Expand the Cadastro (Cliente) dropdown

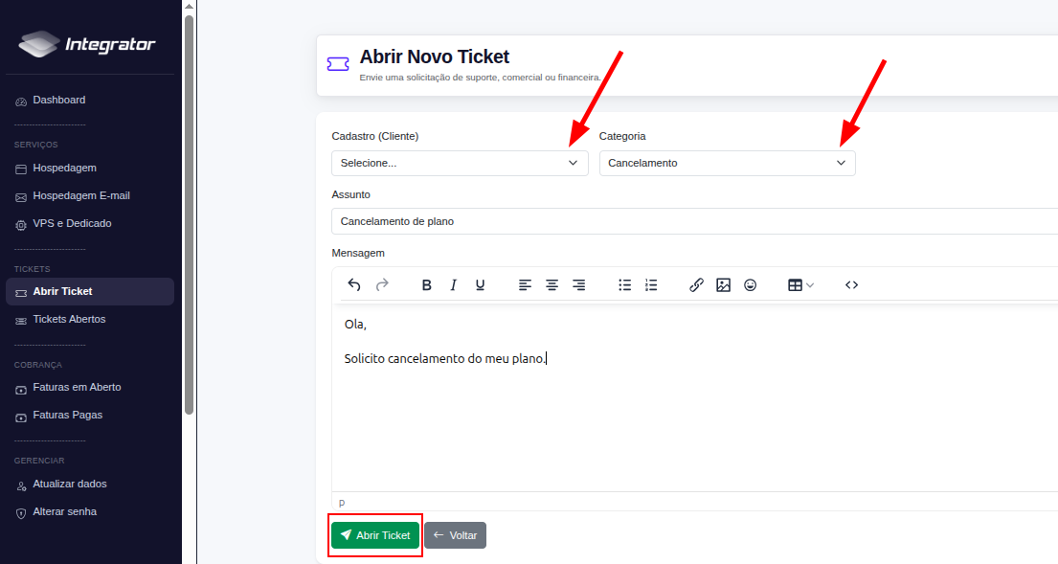coord(460,163)
